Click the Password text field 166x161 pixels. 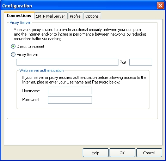pos(70,100)
